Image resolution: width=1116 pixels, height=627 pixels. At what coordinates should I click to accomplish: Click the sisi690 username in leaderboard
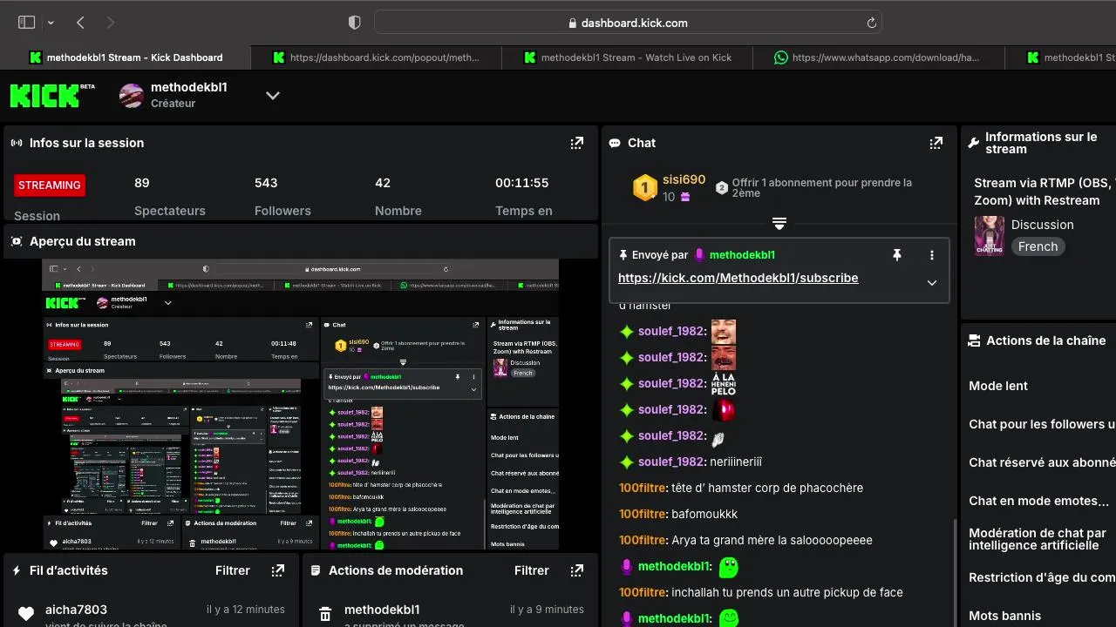pos(684,179)
